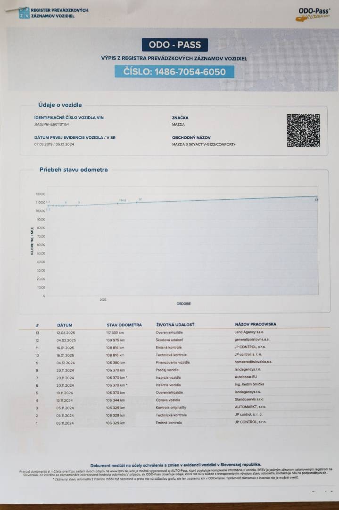
Task: Click the RPZV register logo icon
Action: (x=24, y=13)
